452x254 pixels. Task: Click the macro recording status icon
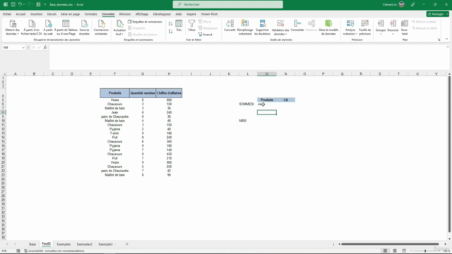tap(18, 251)
